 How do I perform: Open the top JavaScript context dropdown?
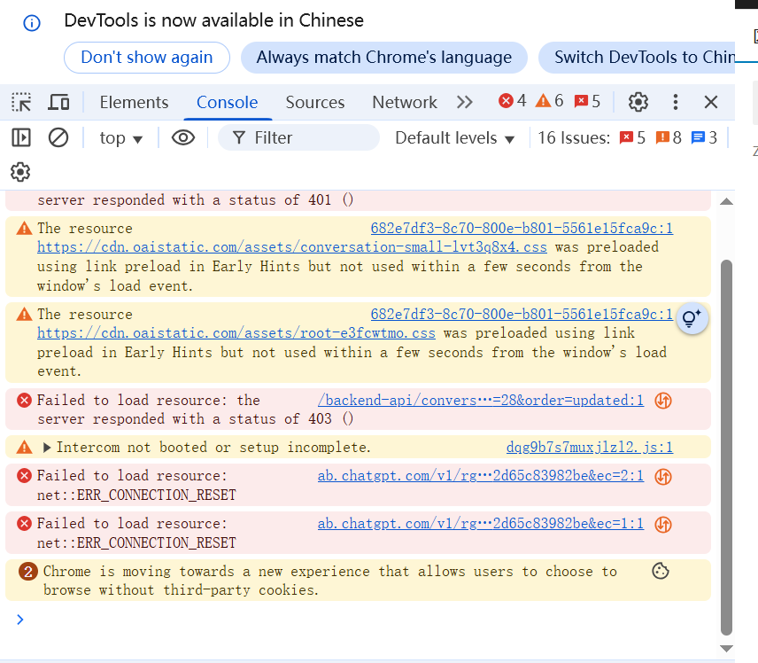coord(121,137)
